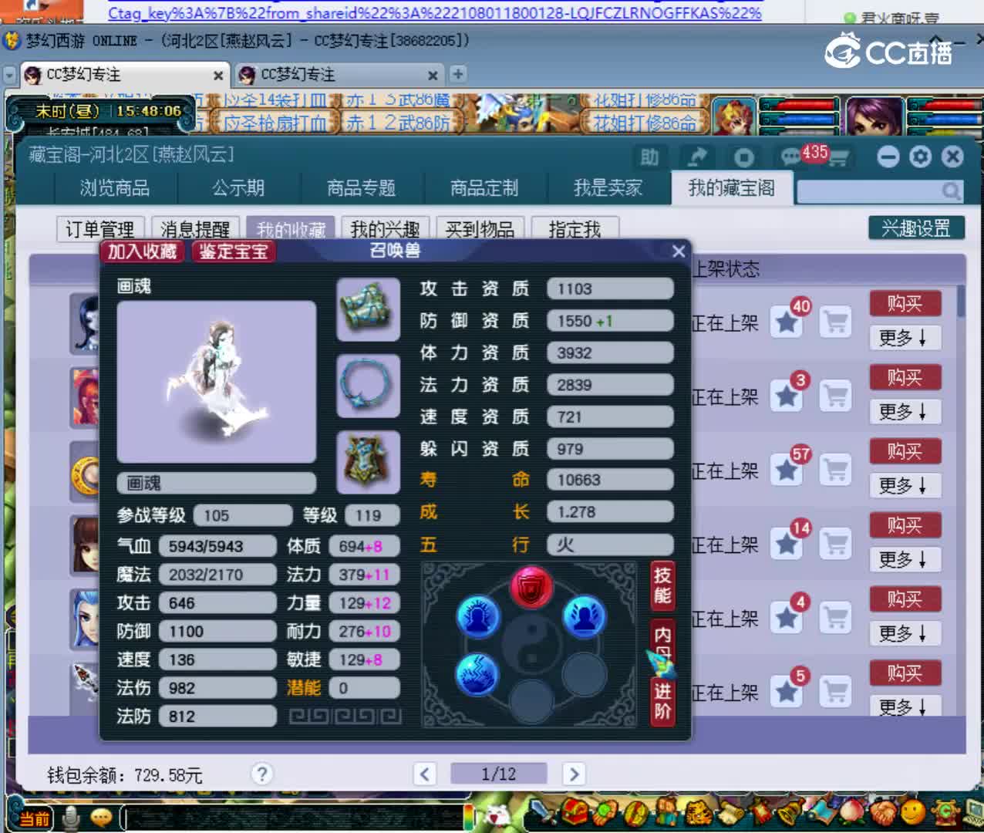
Task: Open 消息提醒 sub-tab
Action: tap(195, 229)
